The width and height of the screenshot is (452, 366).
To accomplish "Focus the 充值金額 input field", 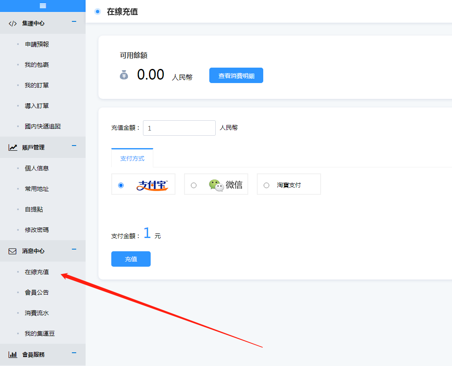I will [x=179, y=128].
